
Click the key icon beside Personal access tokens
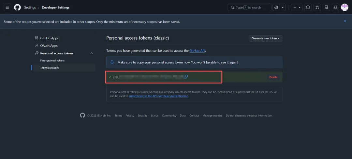pos(37,53)
